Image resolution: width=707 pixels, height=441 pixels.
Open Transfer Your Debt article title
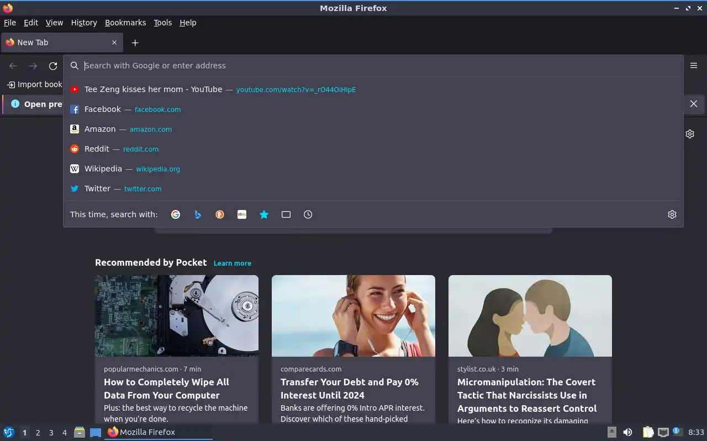point(350,389)
